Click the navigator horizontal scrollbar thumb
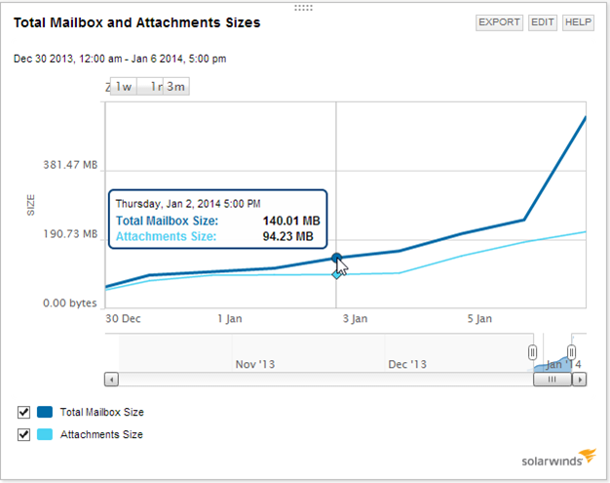Screen dimensions: 610x483 pyautogui.click(x=552, y=380)
